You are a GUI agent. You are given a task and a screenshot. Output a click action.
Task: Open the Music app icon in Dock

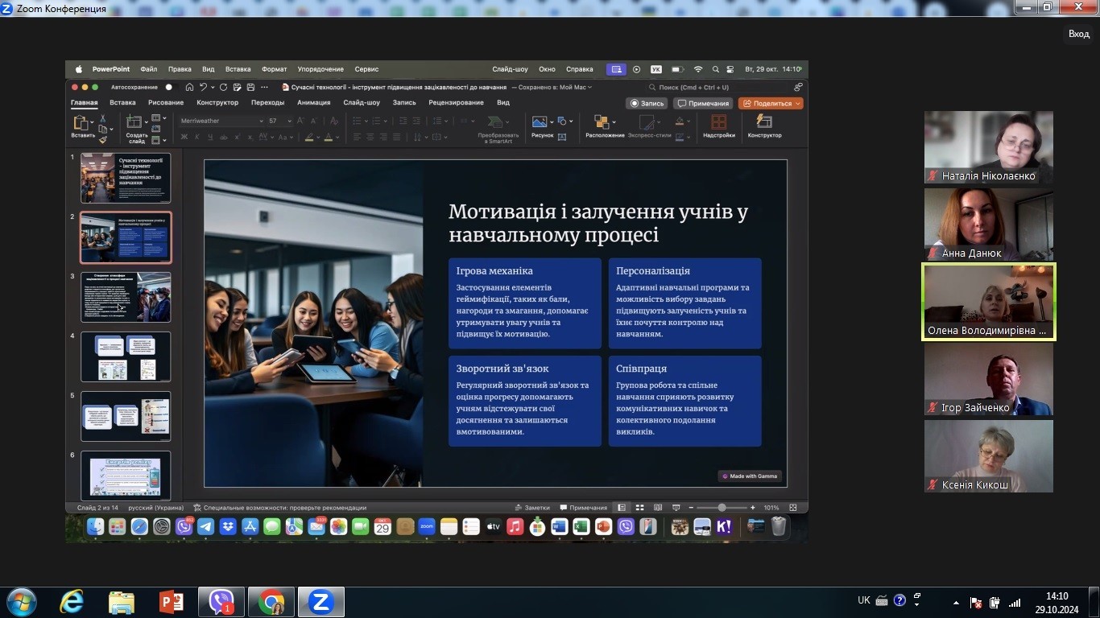515,526
